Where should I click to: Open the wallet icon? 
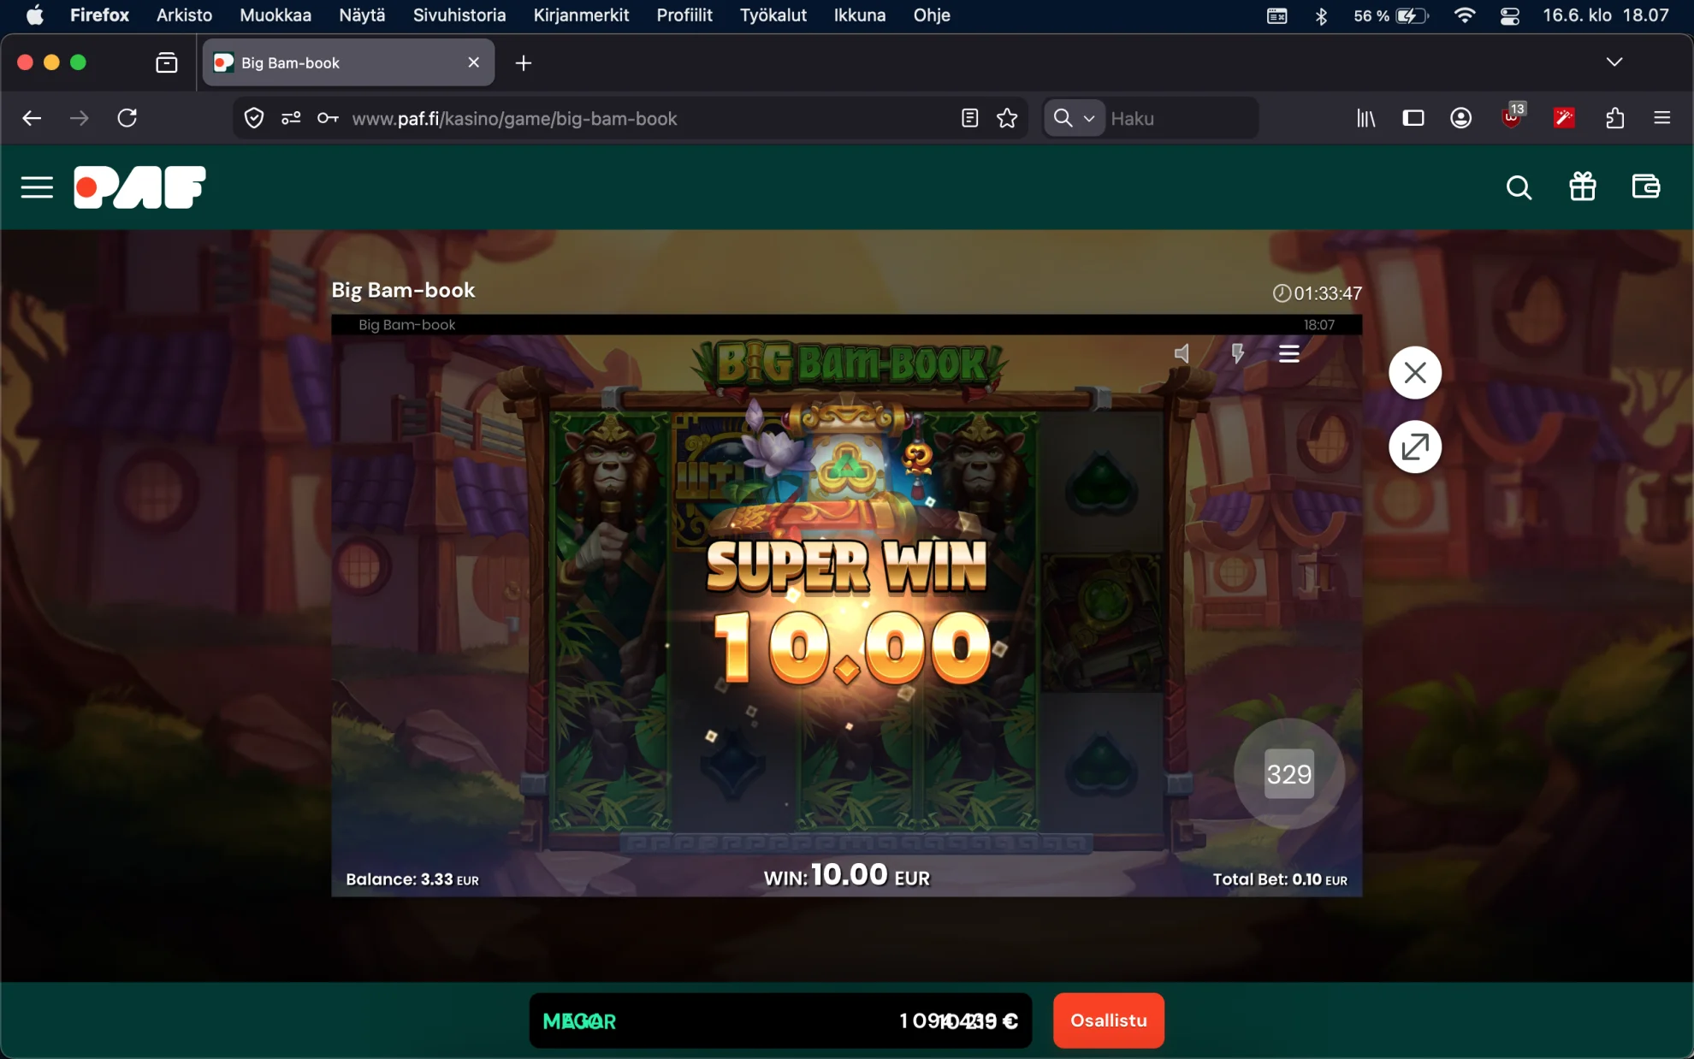pyautogui.click(x=1645, y=186)
